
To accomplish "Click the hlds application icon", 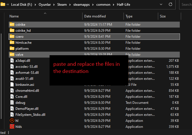I will click(12, 127).
